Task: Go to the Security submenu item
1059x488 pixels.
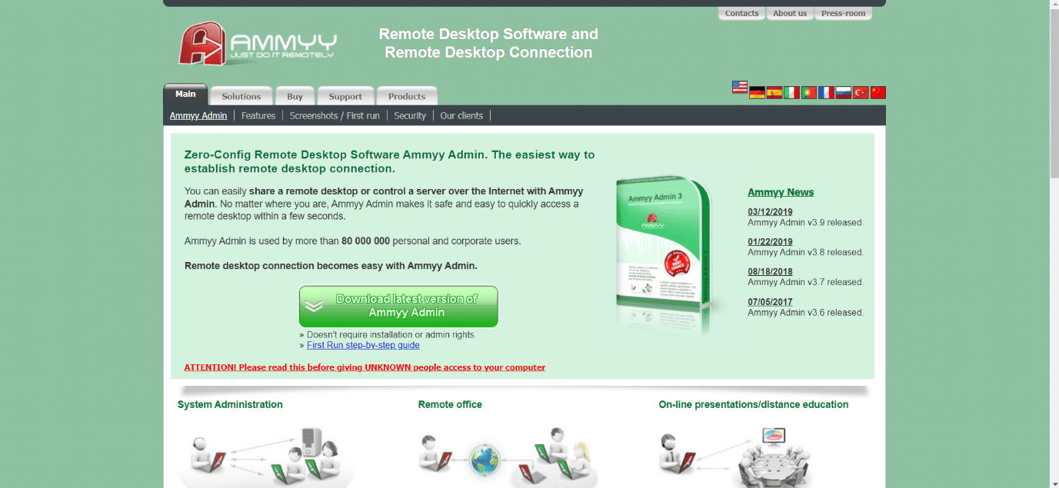Action: 410,116
